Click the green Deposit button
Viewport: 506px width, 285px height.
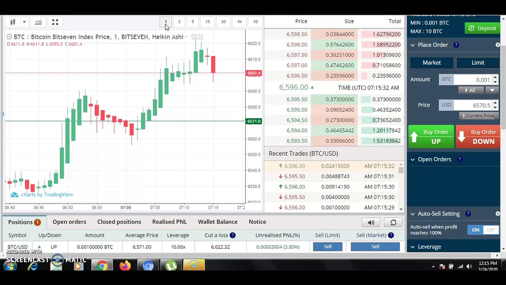tap(482, 28)
